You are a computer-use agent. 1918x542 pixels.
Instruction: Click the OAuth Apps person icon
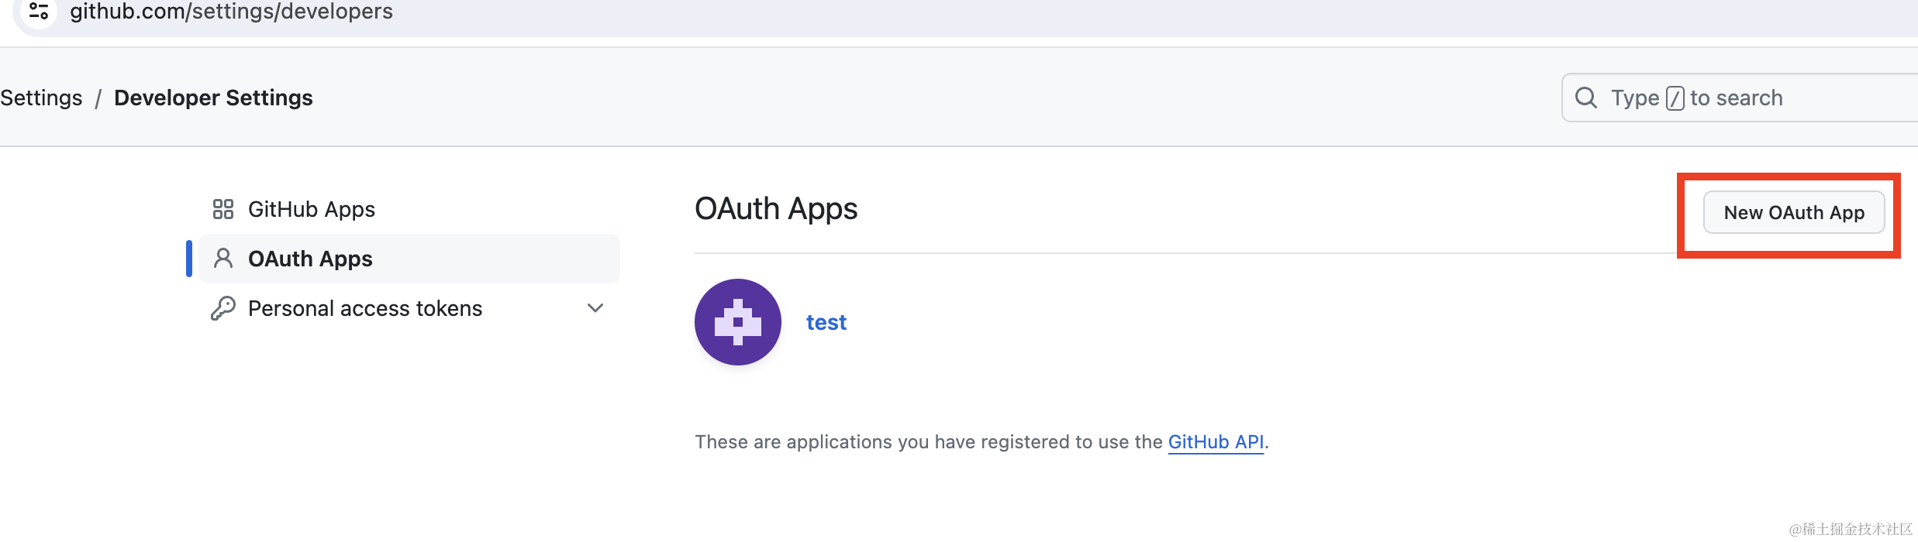[223, 259]
